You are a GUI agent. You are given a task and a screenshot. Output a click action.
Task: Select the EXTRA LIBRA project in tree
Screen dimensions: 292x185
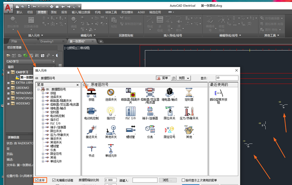pos(24,83)
